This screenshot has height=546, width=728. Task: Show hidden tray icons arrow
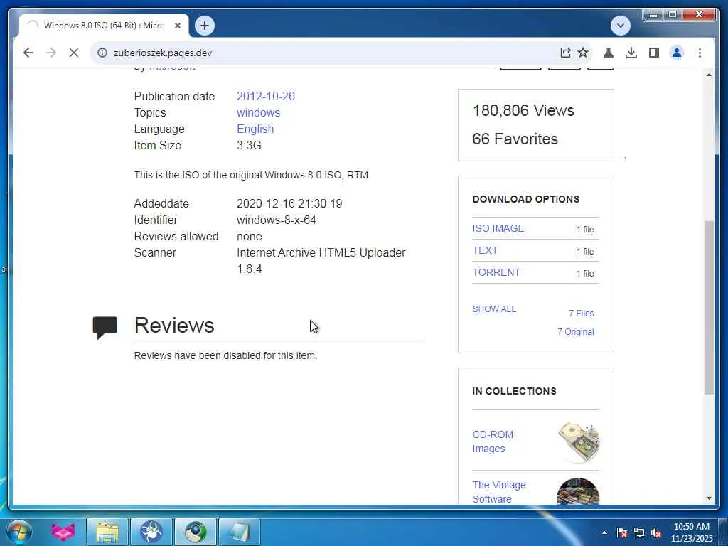coord(604,532)
